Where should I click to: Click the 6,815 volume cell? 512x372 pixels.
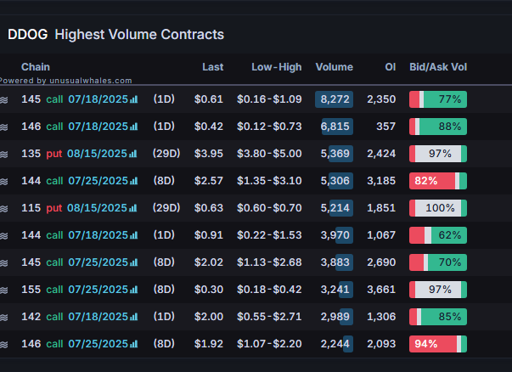click(x=335, y=127)
